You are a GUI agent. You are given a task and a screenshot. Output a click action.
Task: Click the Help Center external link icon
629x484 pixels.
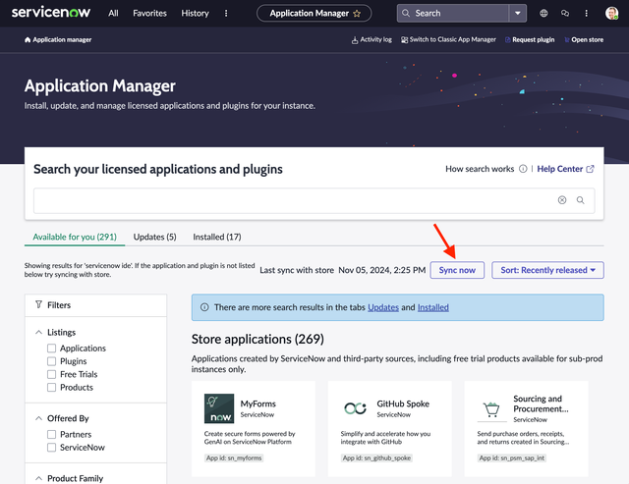point(590,169)
